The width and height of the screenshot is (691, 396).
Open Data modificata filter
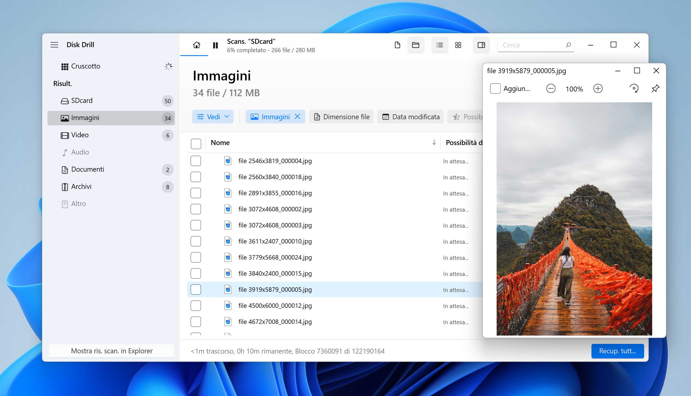pyautogui.click(x=410, y=117)
